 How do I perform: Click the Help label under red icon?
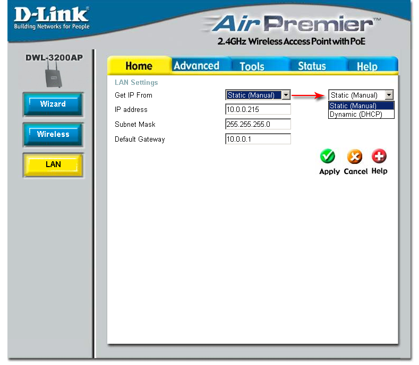click(379, 171)
